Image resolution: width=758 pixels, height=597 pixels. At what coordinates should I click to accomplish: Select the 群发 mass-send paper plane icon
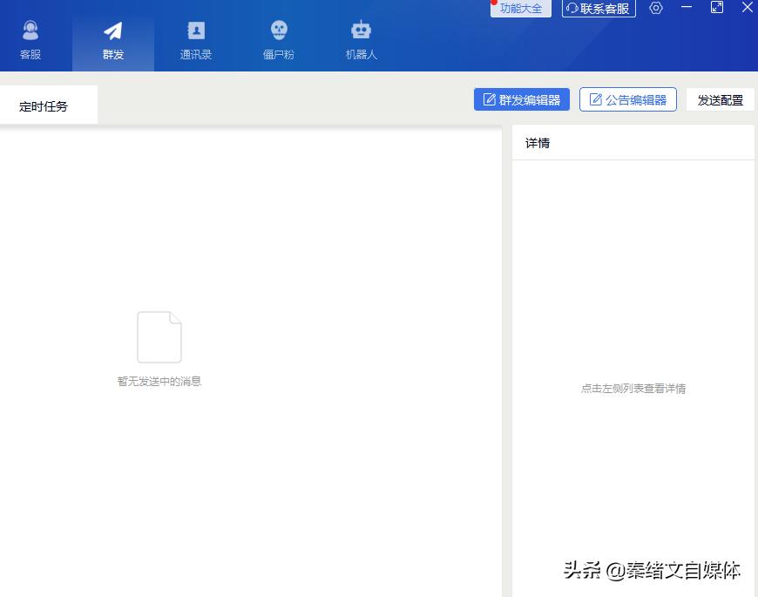pyautogui.click(x=112, y=29)
